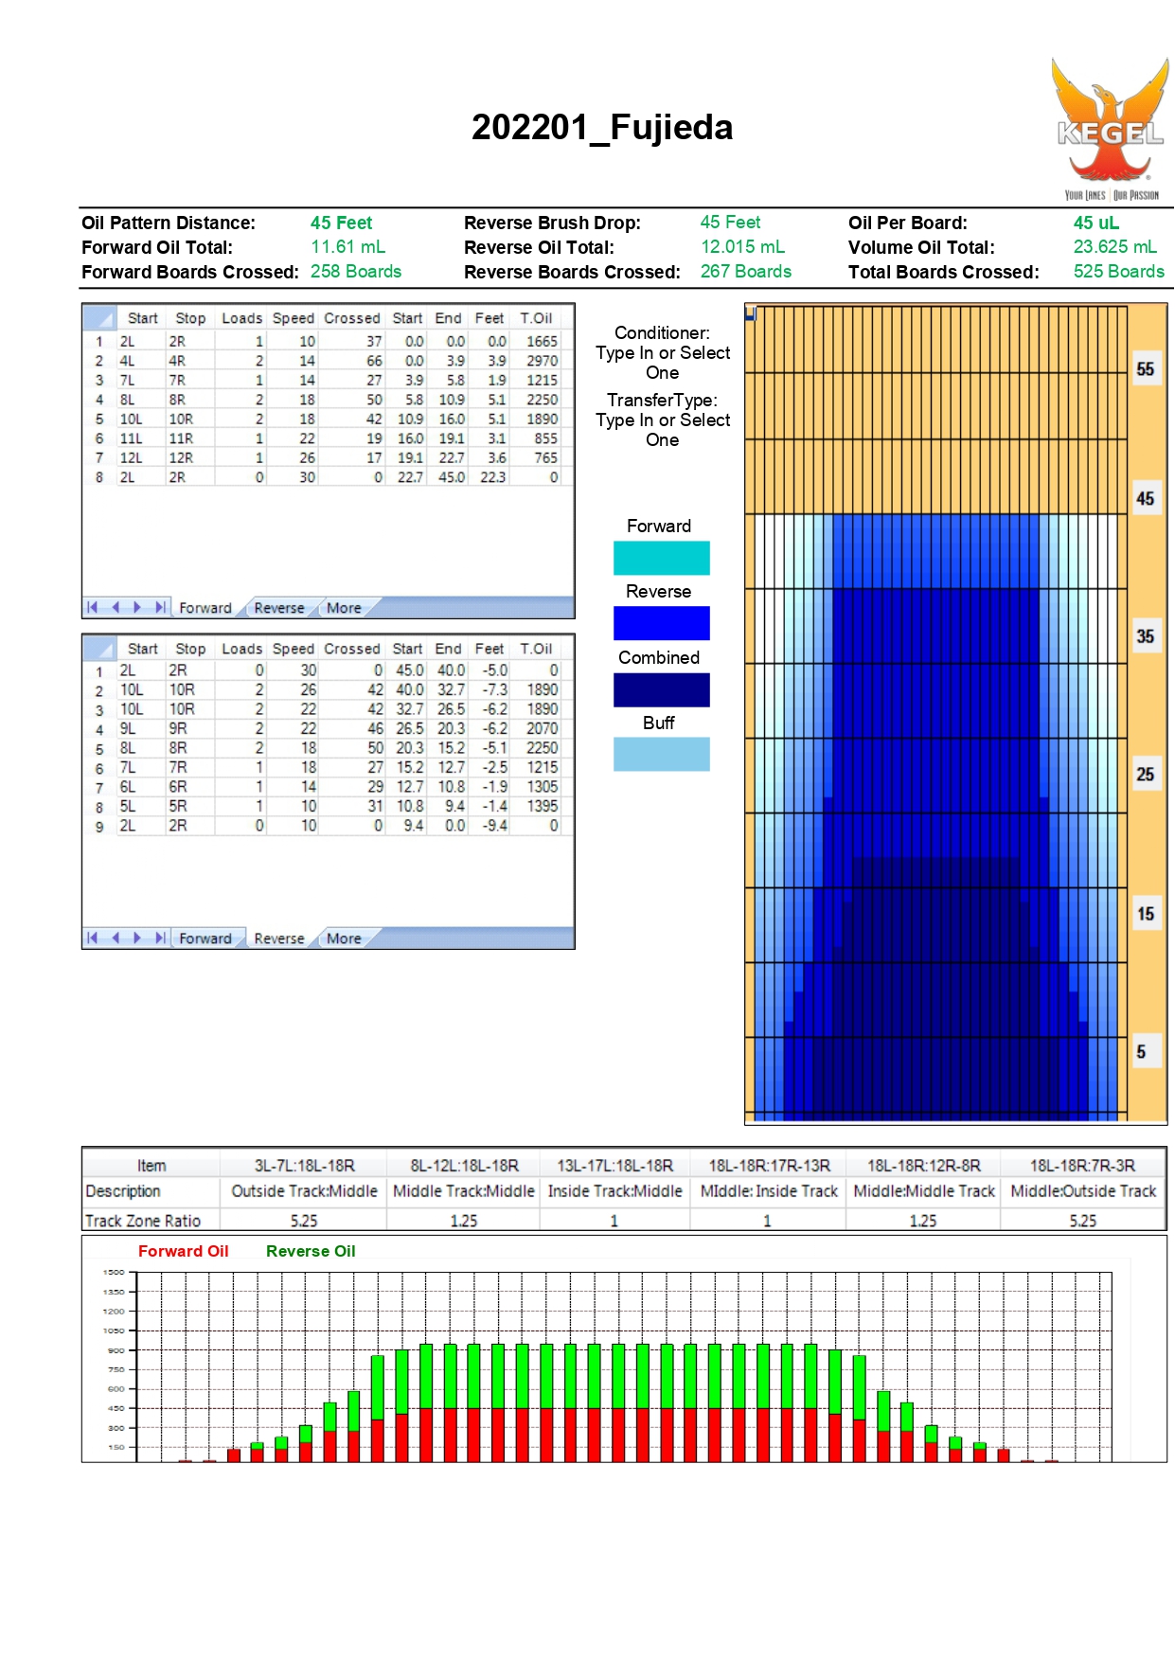Viewport: 1175px width, 1661px height.
Task: Click the 23.625 mL volume oil total
Action: (x=1114, y=247)
